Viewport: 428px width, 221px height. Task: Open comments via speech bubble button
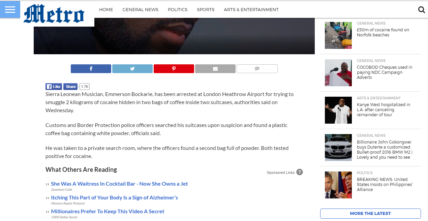point(257,69)
